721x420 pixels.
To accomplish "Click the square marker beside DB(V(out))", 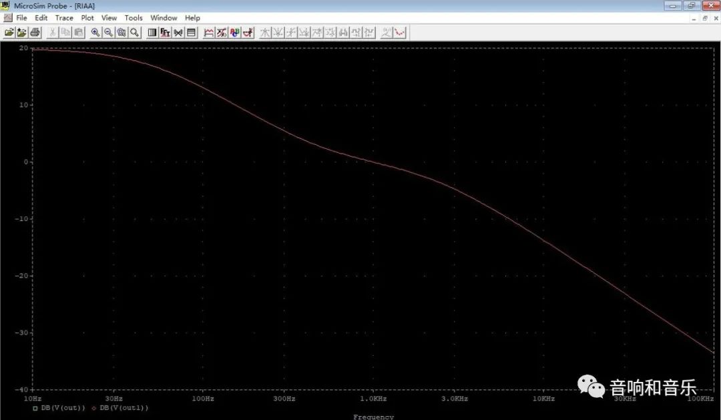I will 35,408.
